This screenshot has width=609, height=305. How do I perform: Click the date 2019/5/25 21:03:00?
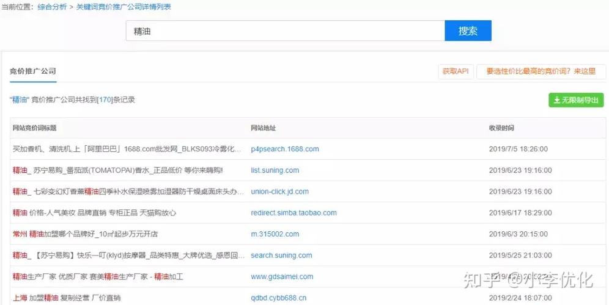click(520, 256)
